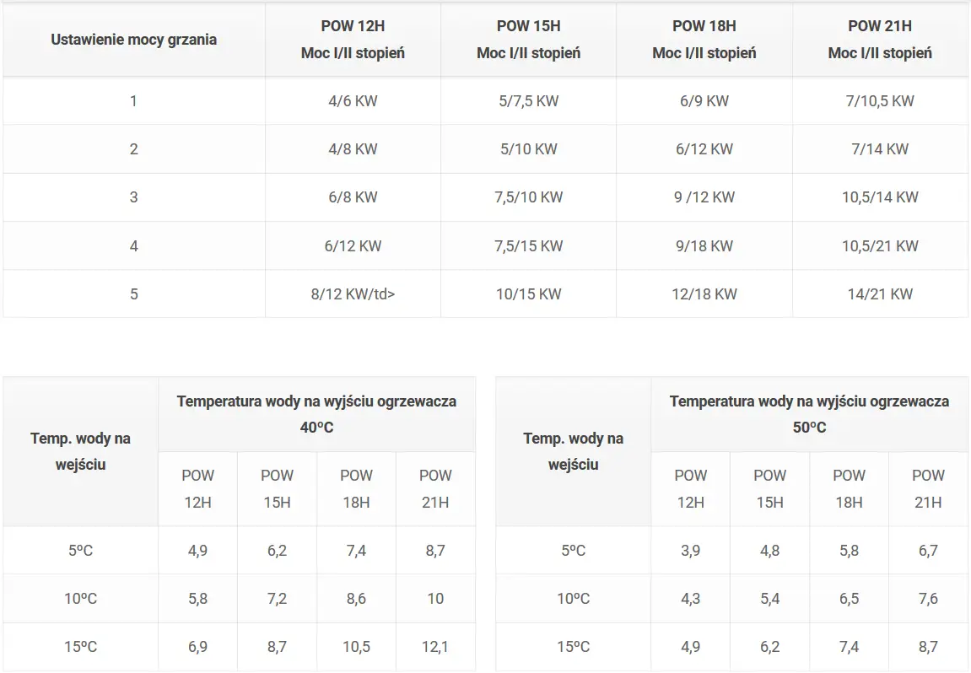Screen dimensions: 971x673
Task: Click the POW 18H power column header
Action: coord(704,40)
